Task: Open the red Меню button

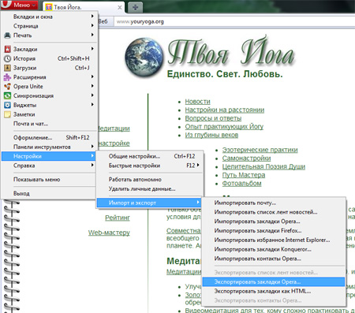Action: 20,5
